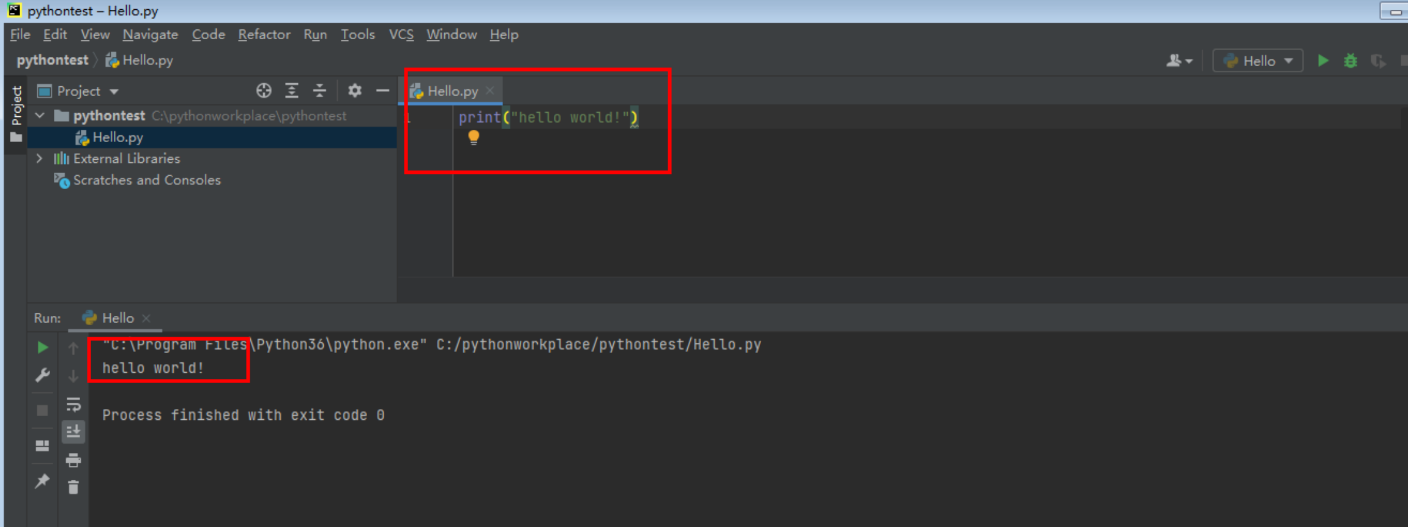
Task: Click the Run with Coverage icon
Action: [1378, 61]
